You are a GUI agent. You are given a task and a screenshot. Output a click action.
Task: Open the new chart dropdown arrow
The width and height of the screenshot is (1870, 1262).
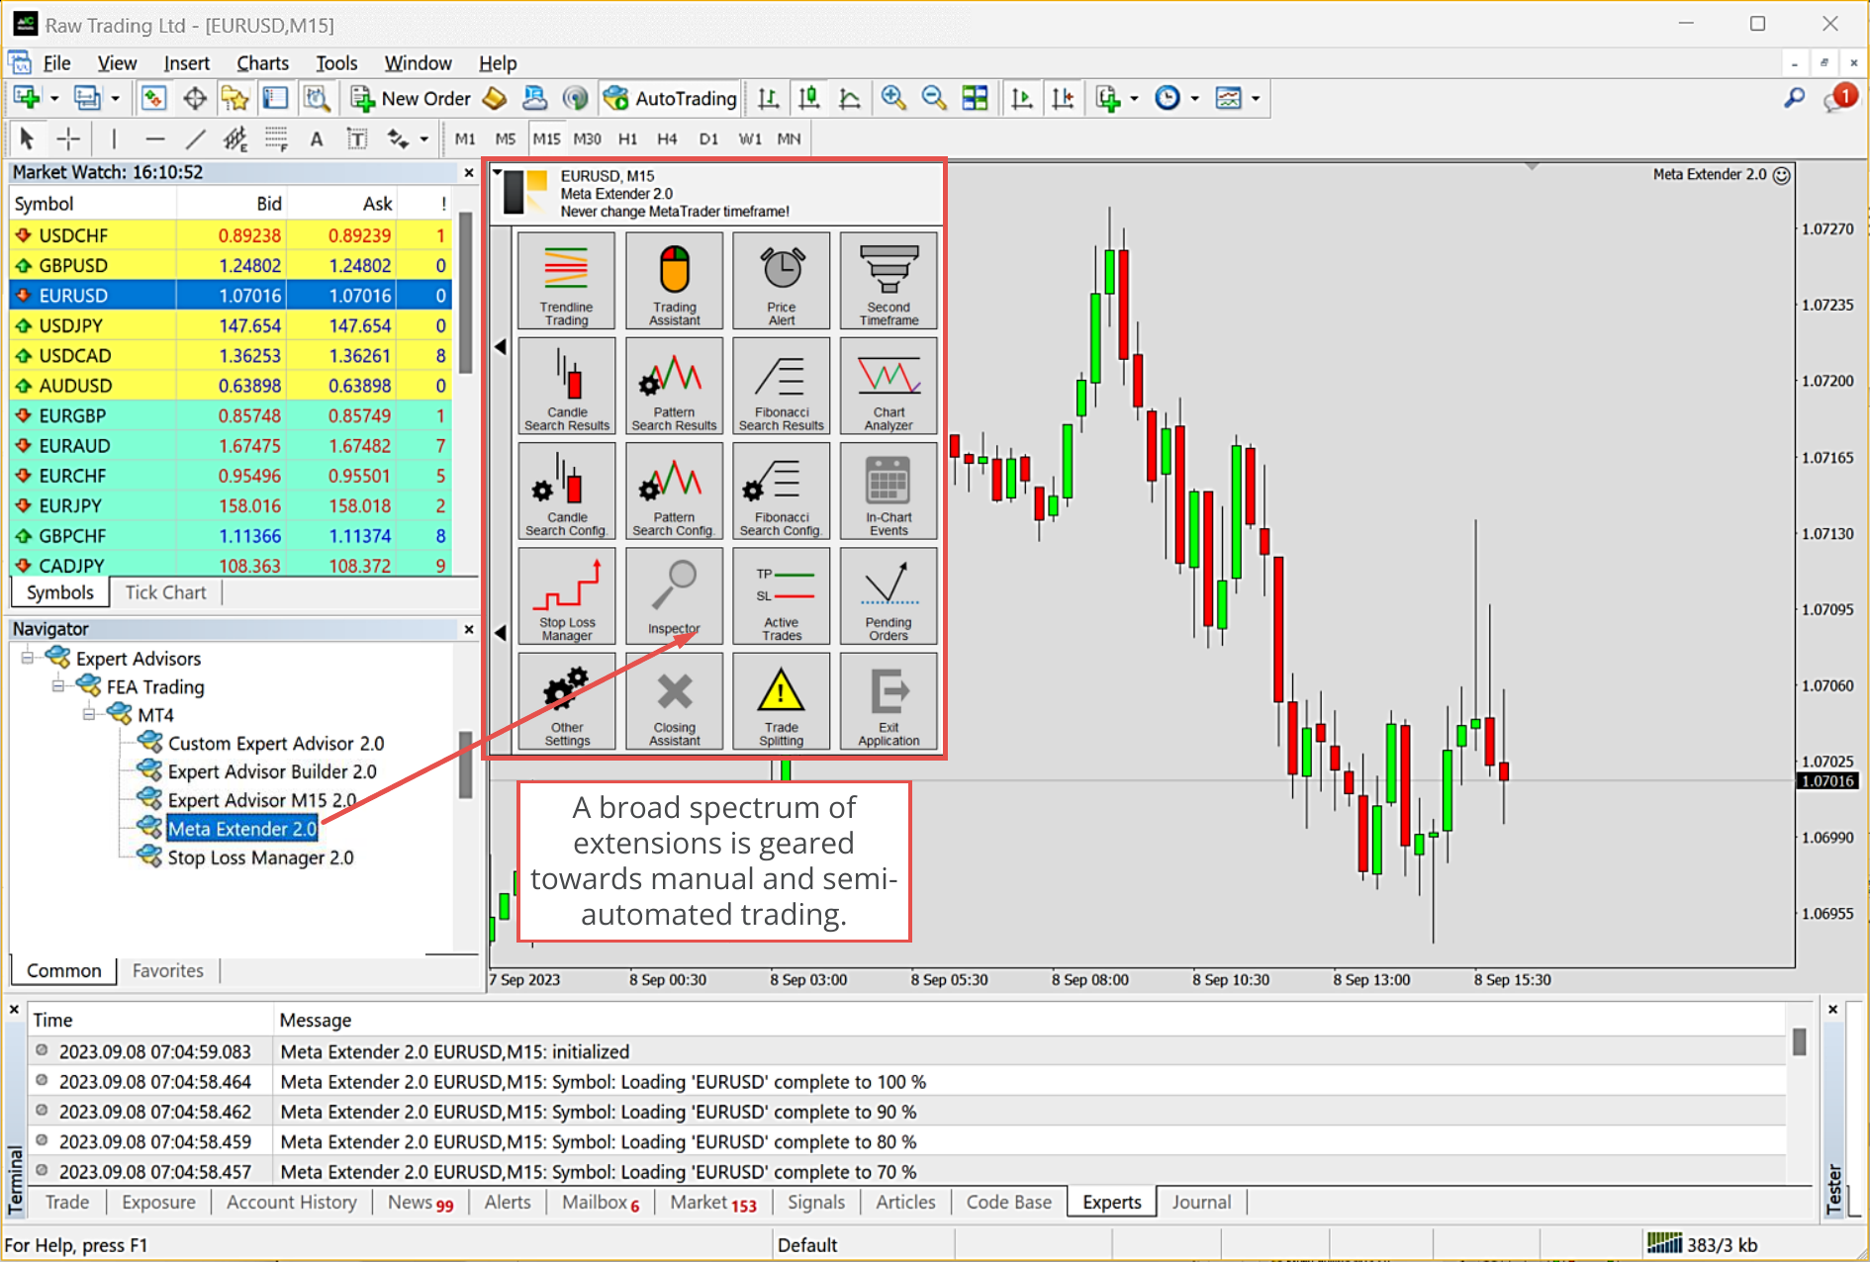click(54, 98)
